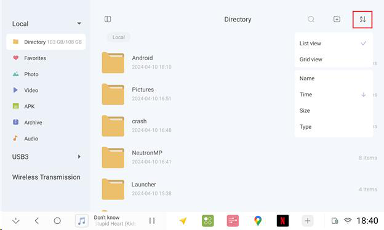Image resolution: width=384 pixels, height=230 pixels.
Task: Select List view option
Action: [x=334, y=43]
